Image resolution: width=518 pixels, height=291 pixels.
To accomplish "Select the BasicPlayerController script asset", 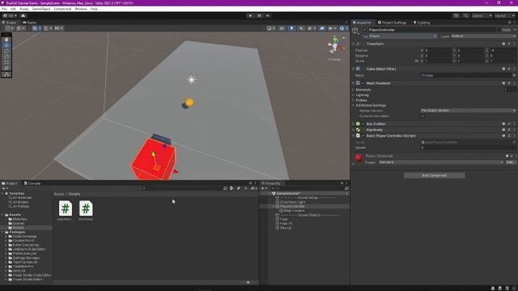I will pos(66,210).
